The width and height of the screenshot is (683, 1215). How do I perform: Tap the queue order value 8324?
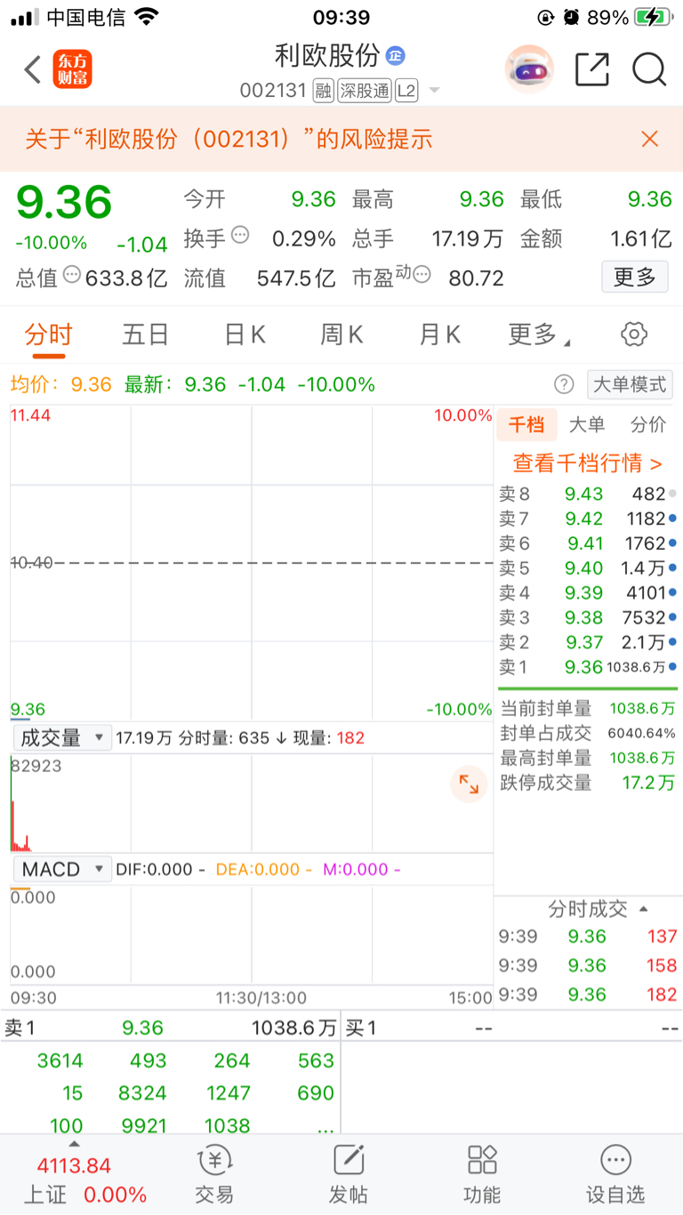[x=142, y=1093]
